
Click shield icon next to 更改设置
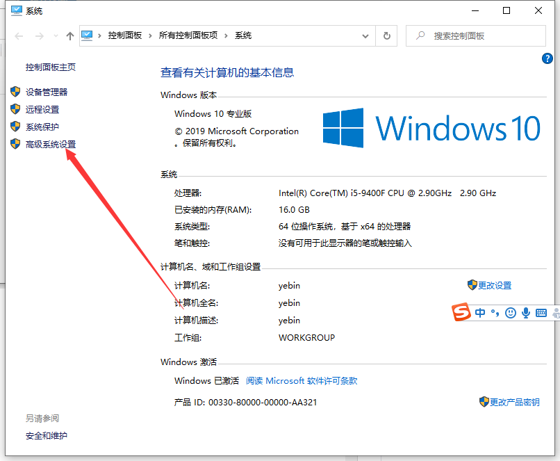[472, 285]
